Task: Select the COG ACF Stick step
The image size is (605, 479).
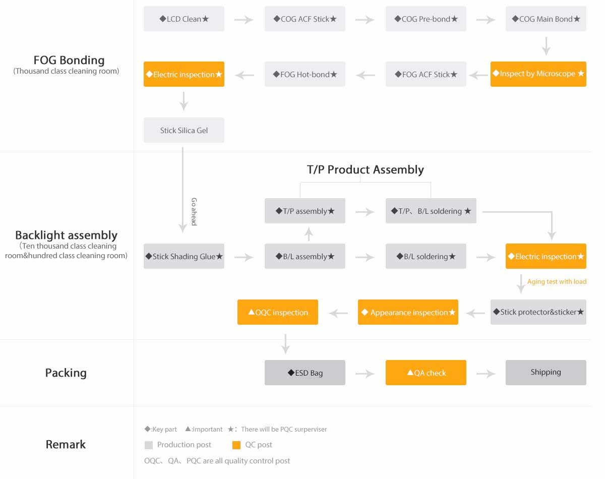Action: click(x=305, y=19)
